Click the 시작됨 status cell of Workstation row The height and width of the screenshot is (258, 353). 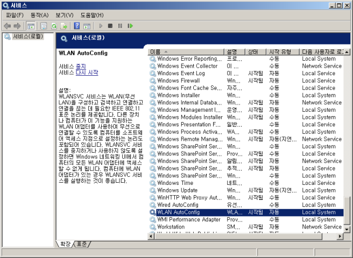coord(256,227)
